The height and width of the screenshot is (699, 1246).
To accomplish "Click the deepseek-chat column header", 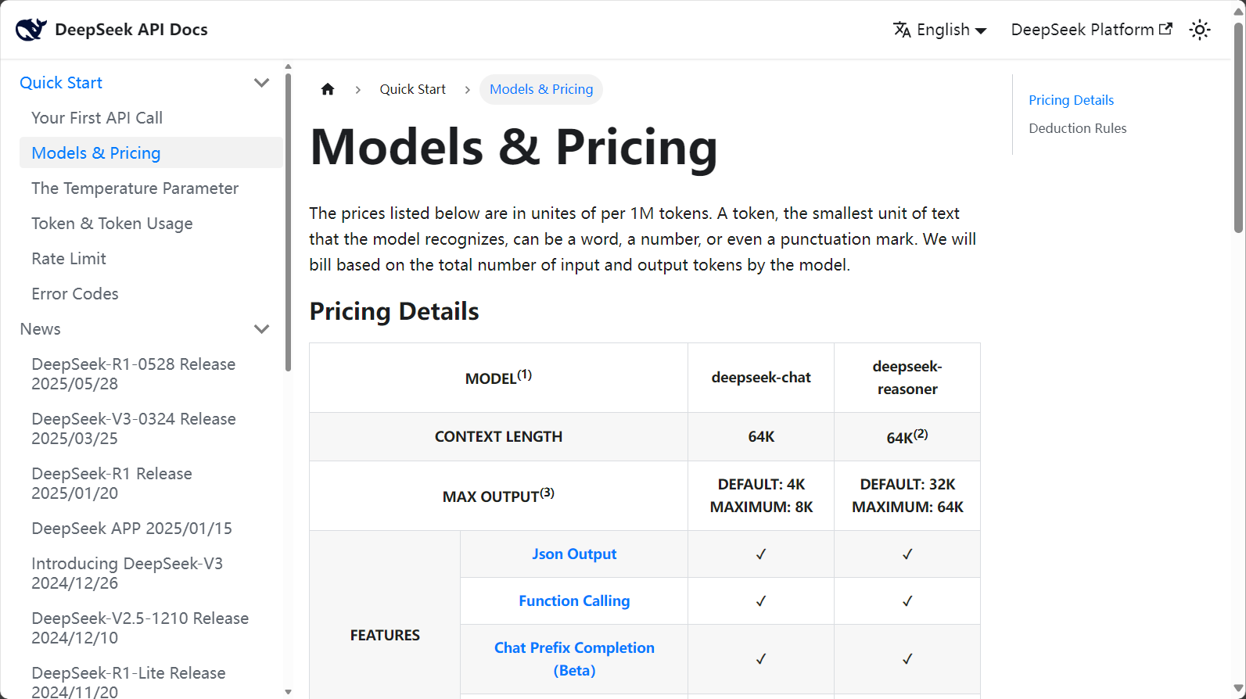I will (761, 378).
